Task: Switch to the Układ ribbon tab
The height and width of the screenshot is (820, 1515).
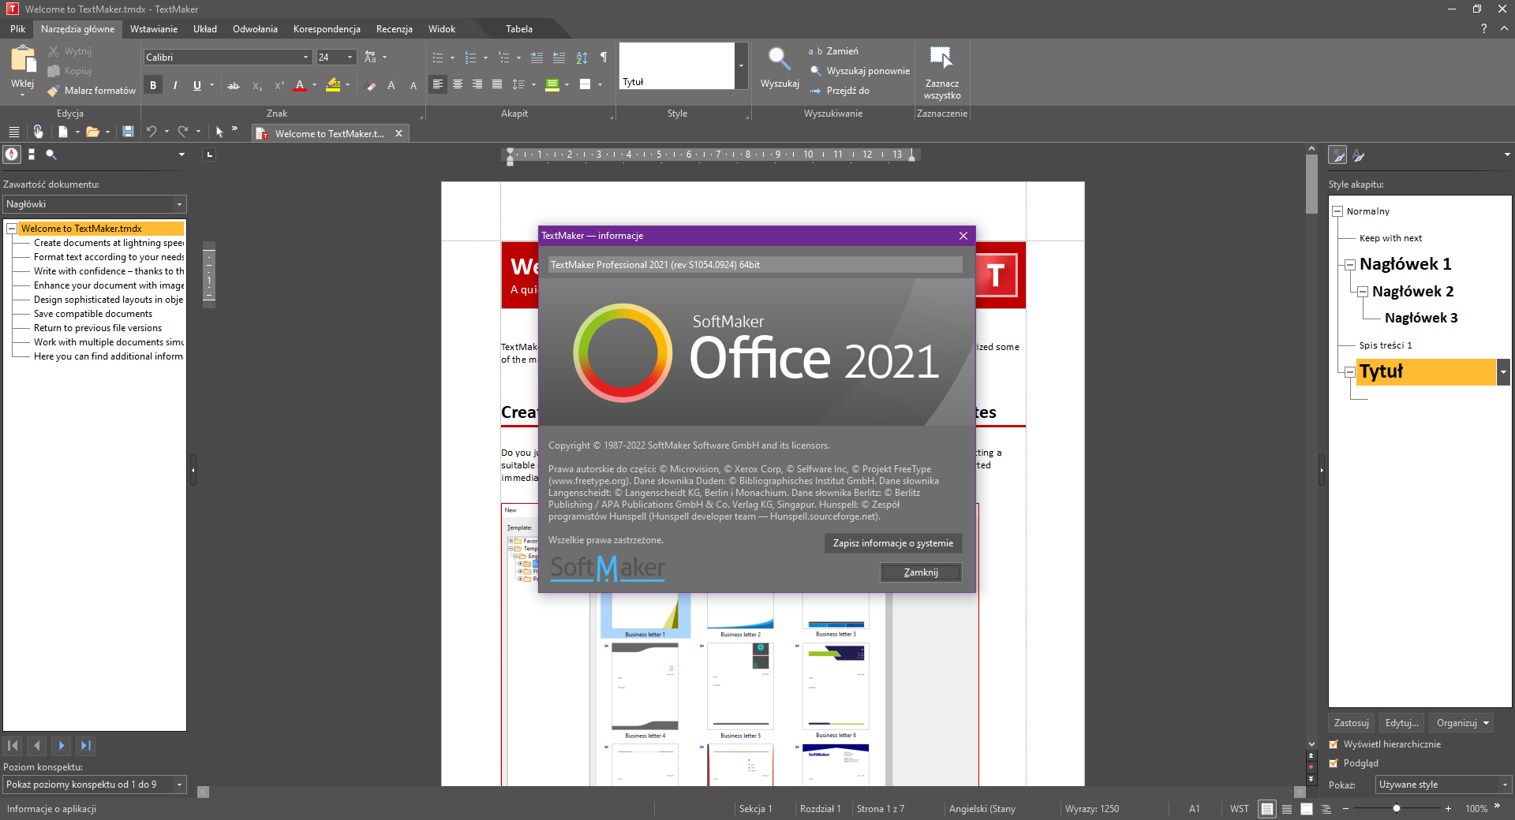Action: click(x=205, y=29)
